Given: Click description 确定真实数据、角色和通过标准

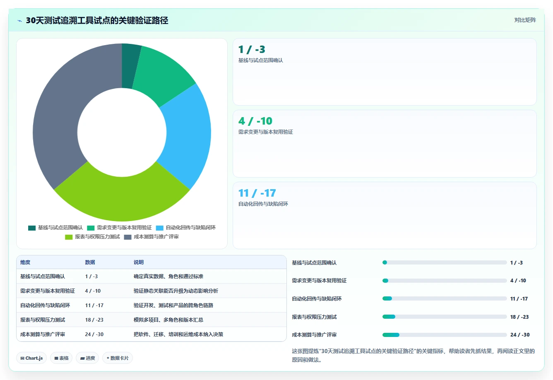Looking at the screenshot, I should point(168,277).
